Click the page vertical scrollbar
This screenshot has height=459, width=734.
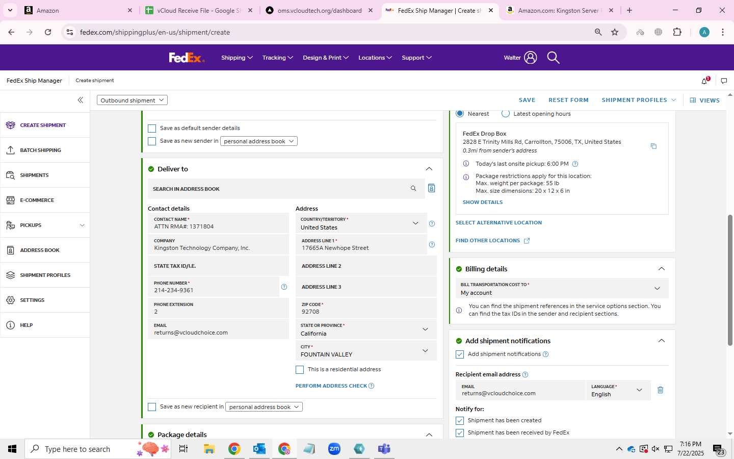[x=730, y=280]
